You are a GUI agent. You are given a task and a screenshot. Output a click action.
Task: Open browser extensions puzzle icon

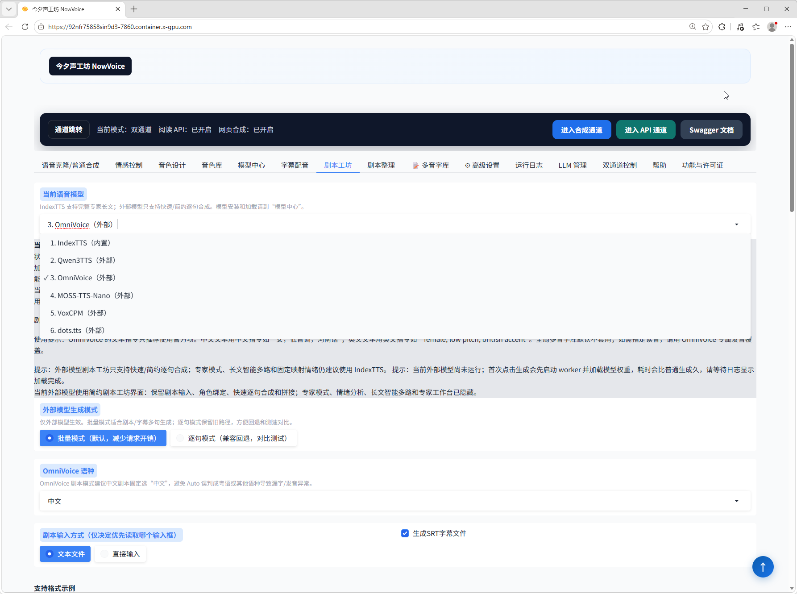[722, 27]
